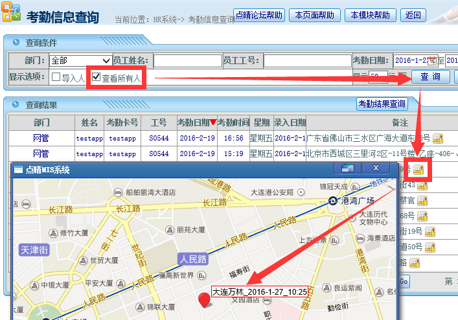Screen dimensions: 458x320
Task: Open map icon in row ending 68号
Action: (422, 216)
